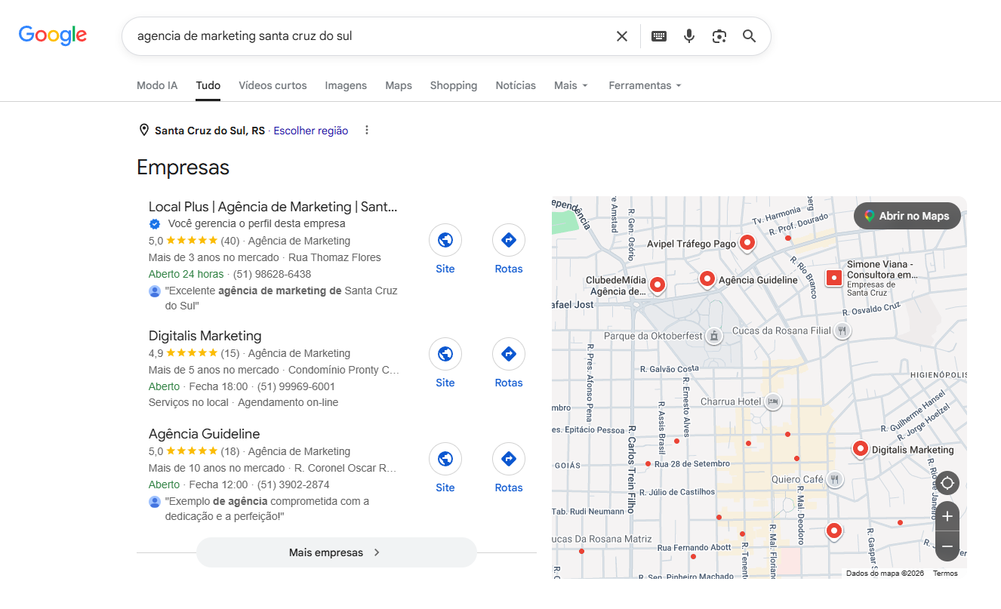Click Abrir no Maps button
The height and width of the screenshot is (609, 1001).
907,216
